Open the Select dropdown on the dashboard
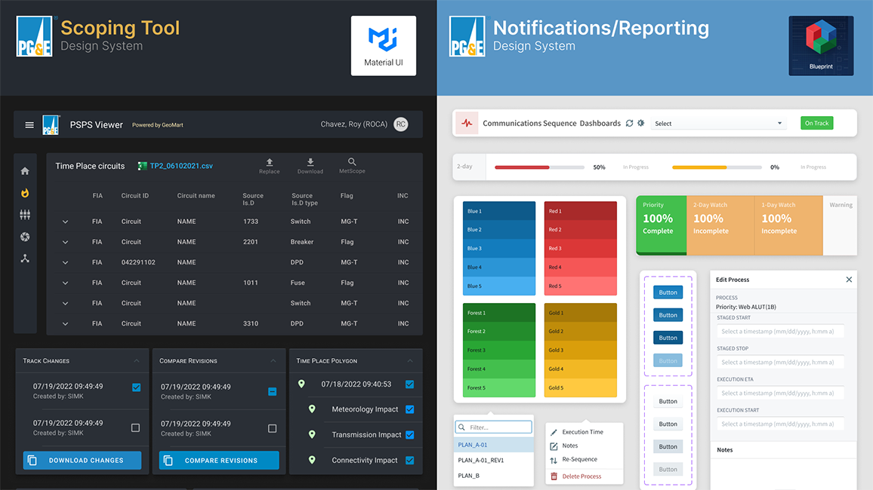873x490 pixels. pyautogui.click(x=718, y=123)
